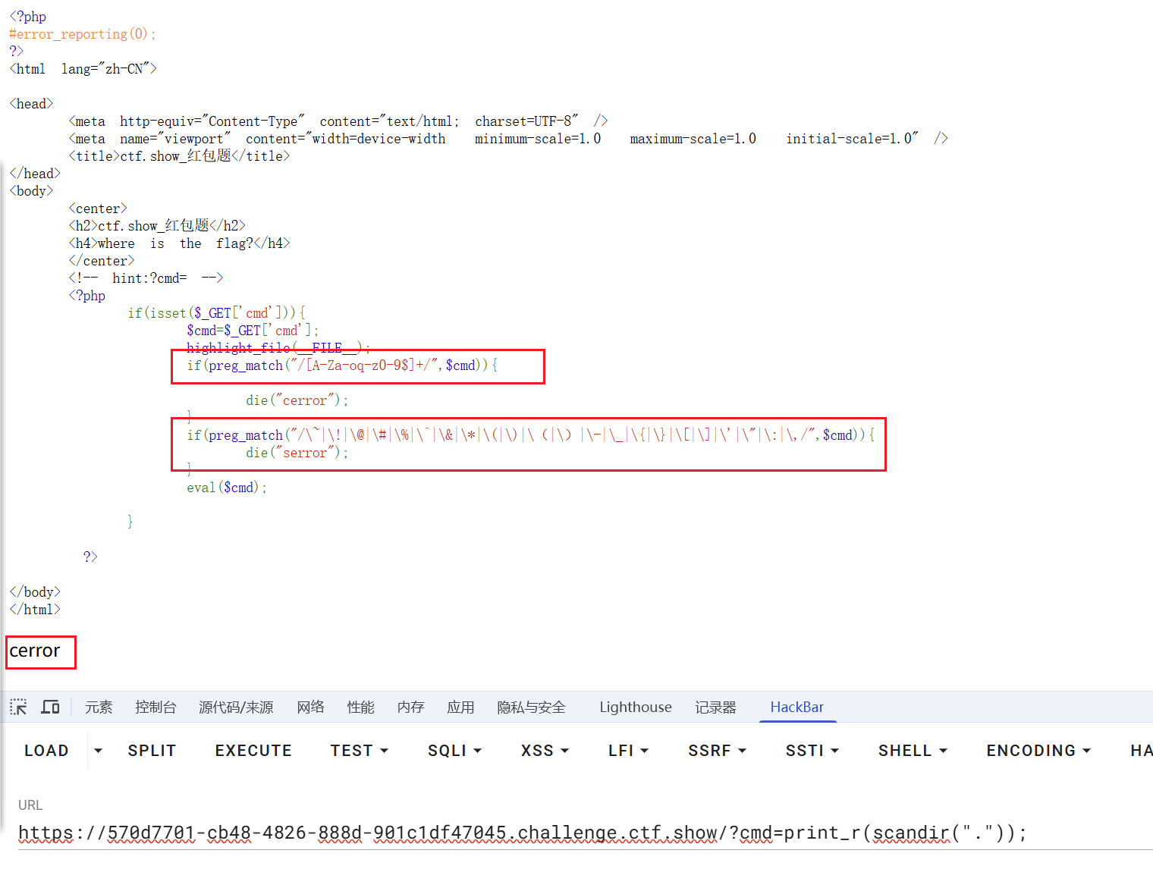Expand the SQLI dropdown

coord(454,751)
